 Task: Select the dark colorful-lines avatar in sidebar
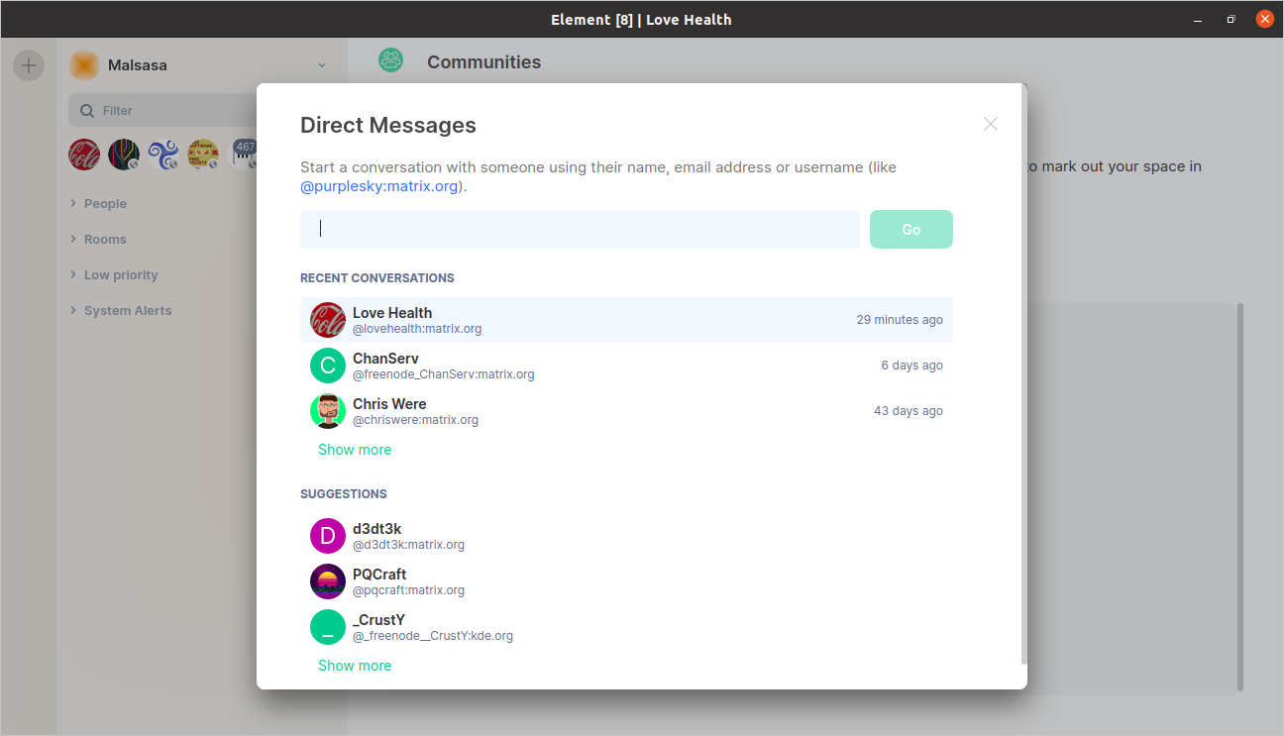124,154
